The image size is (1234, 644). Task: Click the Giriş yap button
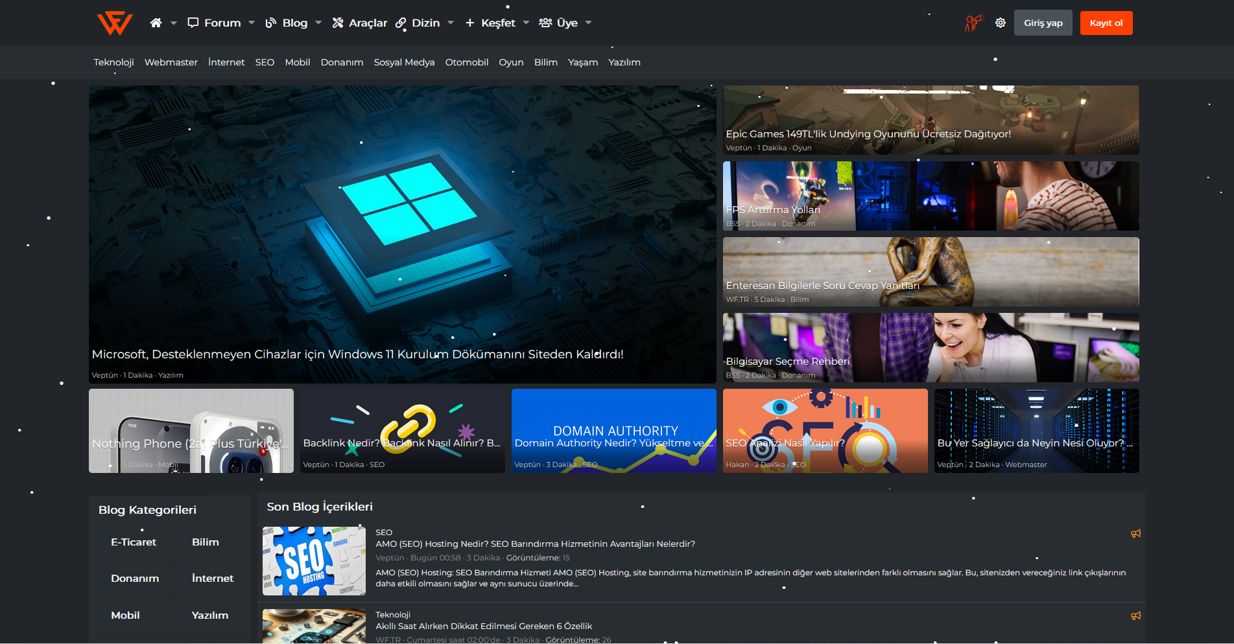[x=1043, y=23]
